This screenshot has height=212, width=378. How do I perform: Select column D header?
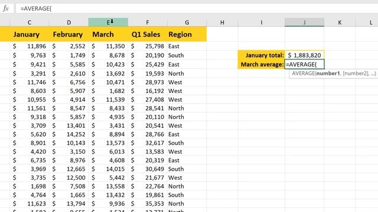pyautogui.click(x=69, y=22)
